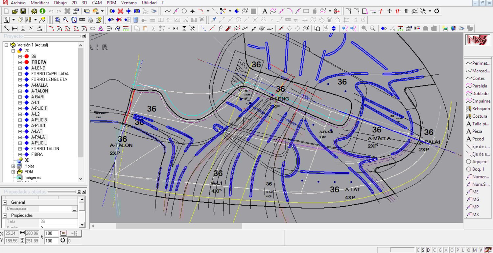Click the scissors cut icon

[153, 29]
